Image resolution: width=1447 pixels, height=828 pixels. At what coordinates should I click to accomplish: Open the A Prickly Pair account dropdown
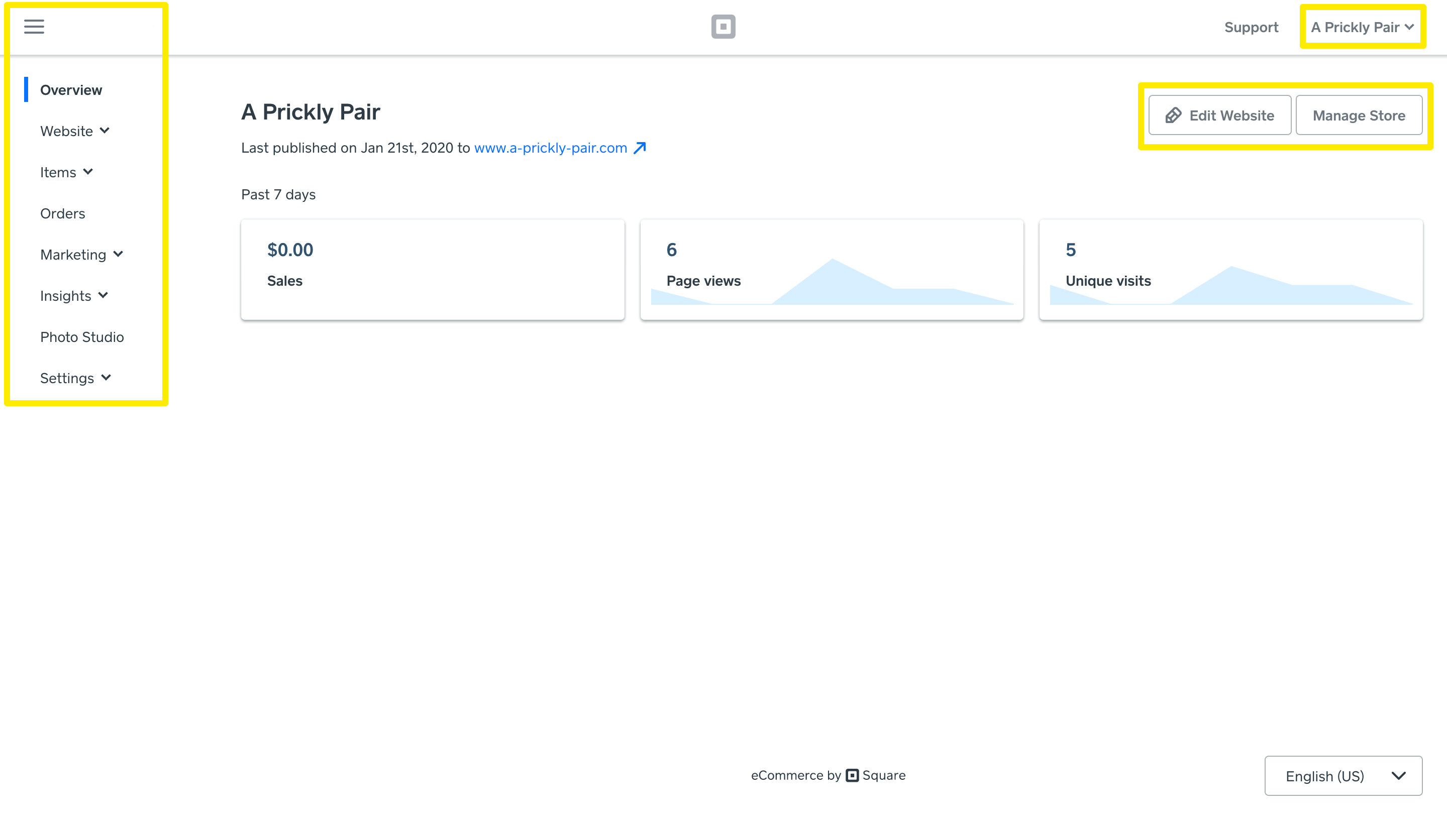1363,27
